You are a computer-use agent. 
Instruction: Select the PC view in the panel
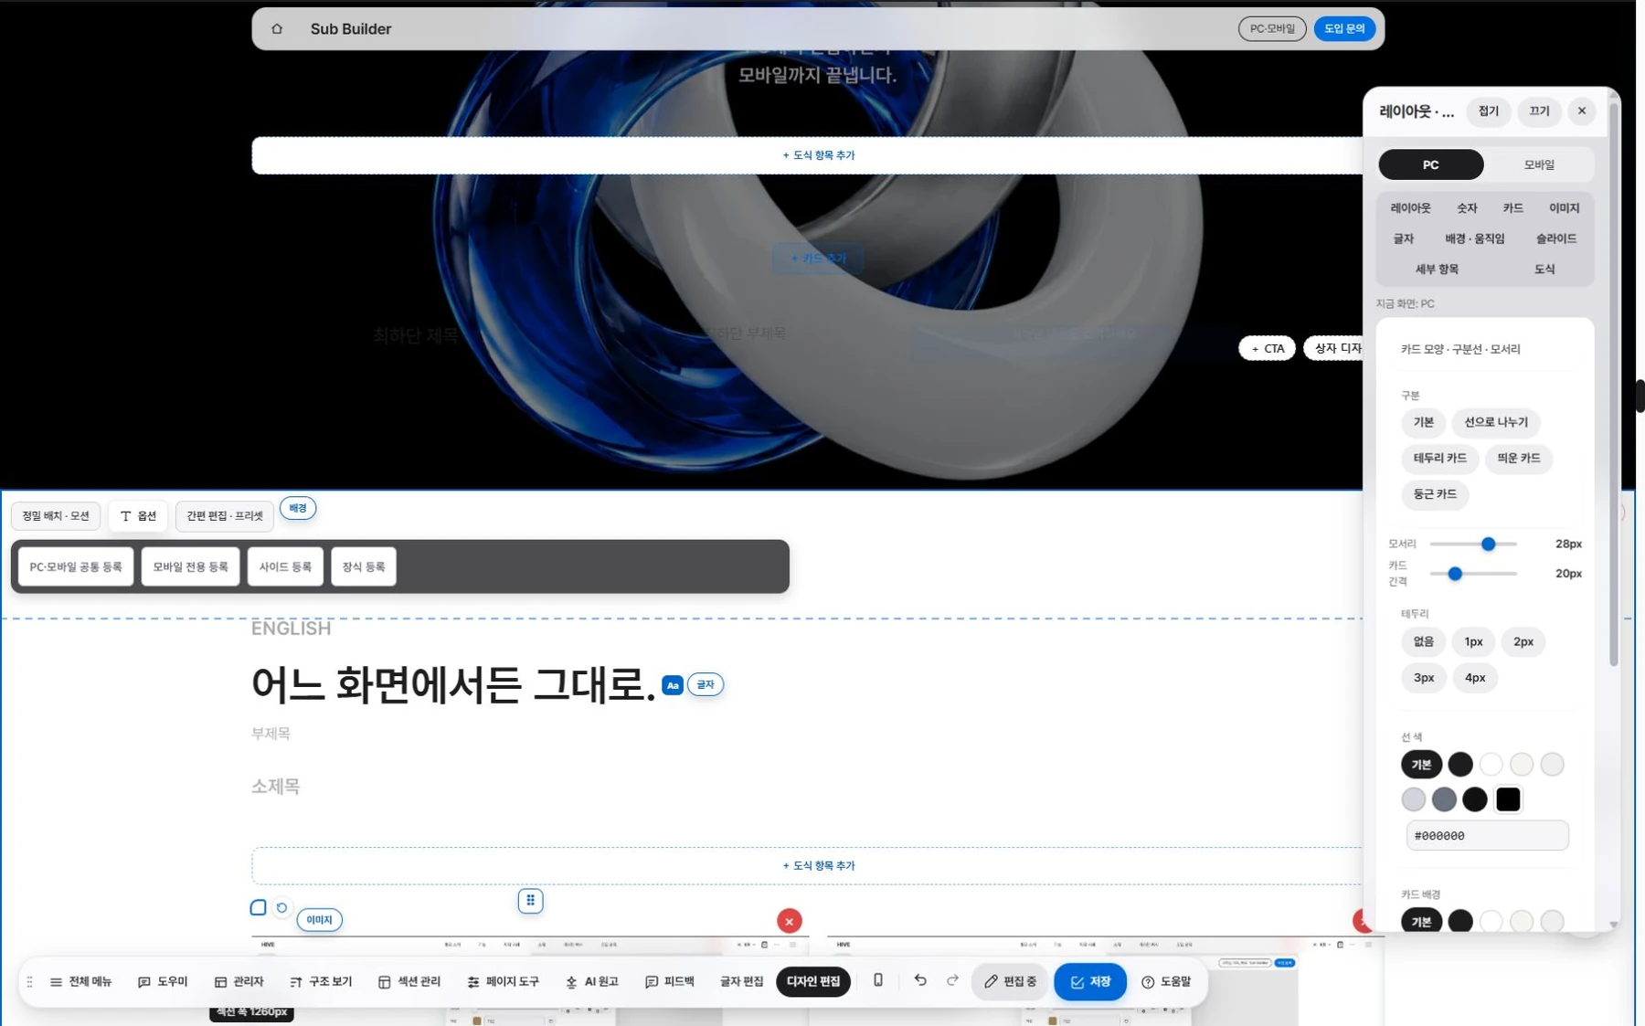tap(1431, 164)
